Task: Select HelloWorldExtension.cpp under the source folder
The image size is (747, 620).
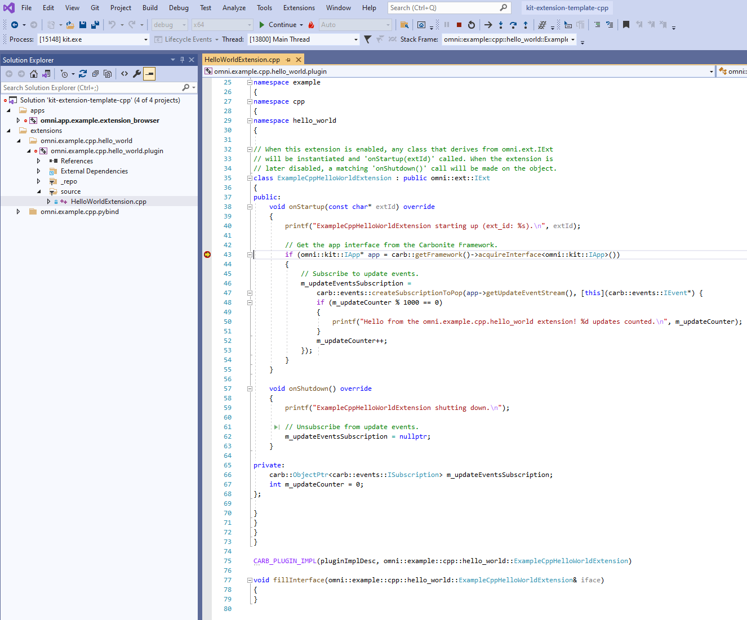Action: pyautogui.click(x=108, y=201)
